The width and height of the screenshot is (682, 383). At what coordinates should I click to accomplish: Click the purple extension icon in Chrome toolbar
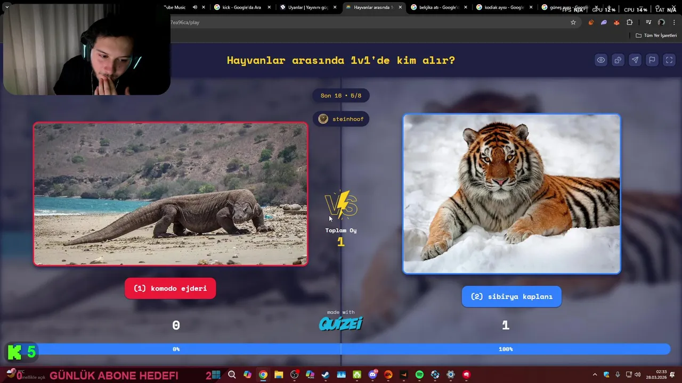(x=604, y=22)
